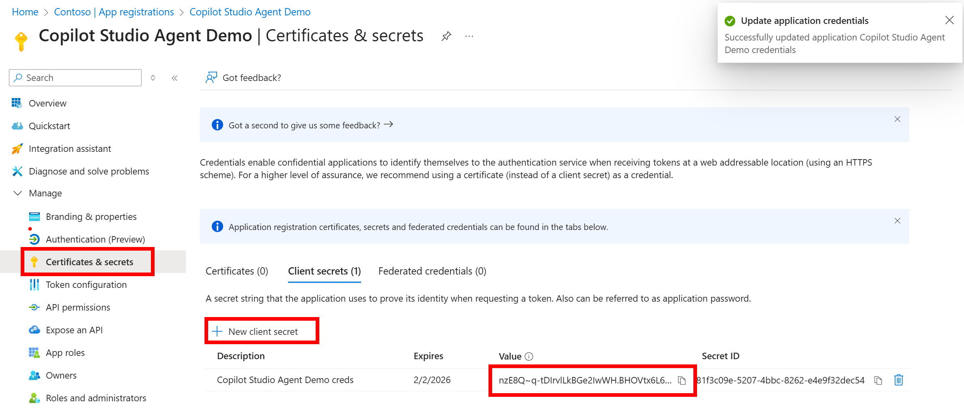Open the Expose an API section
This screenshot has width=964, height=411.
point(74,330)
